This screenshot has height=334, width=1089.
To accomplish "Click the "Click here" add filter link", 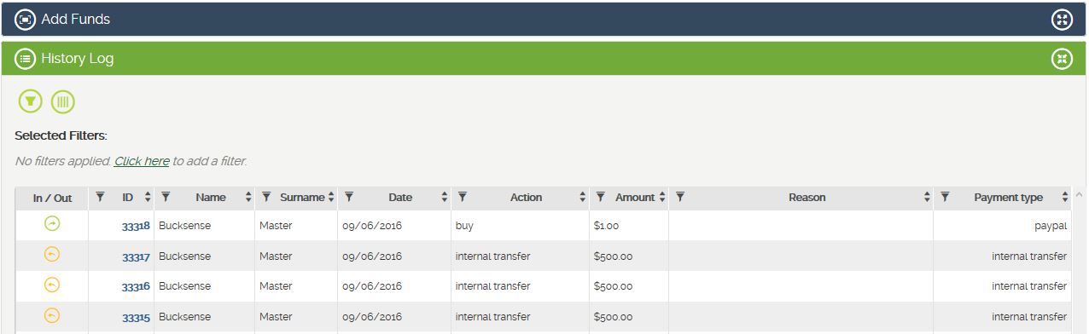I will [142, 161].
